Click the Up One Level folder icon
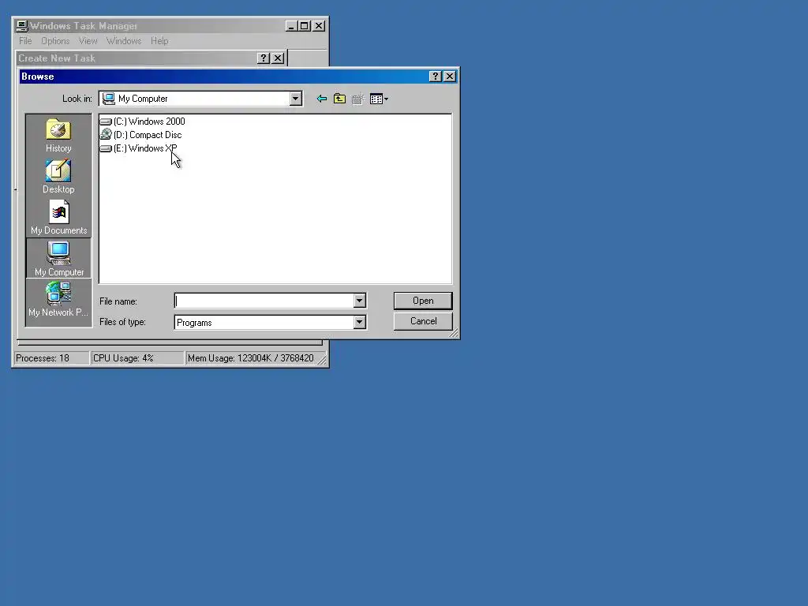The image size is (808, 606). 339,99
